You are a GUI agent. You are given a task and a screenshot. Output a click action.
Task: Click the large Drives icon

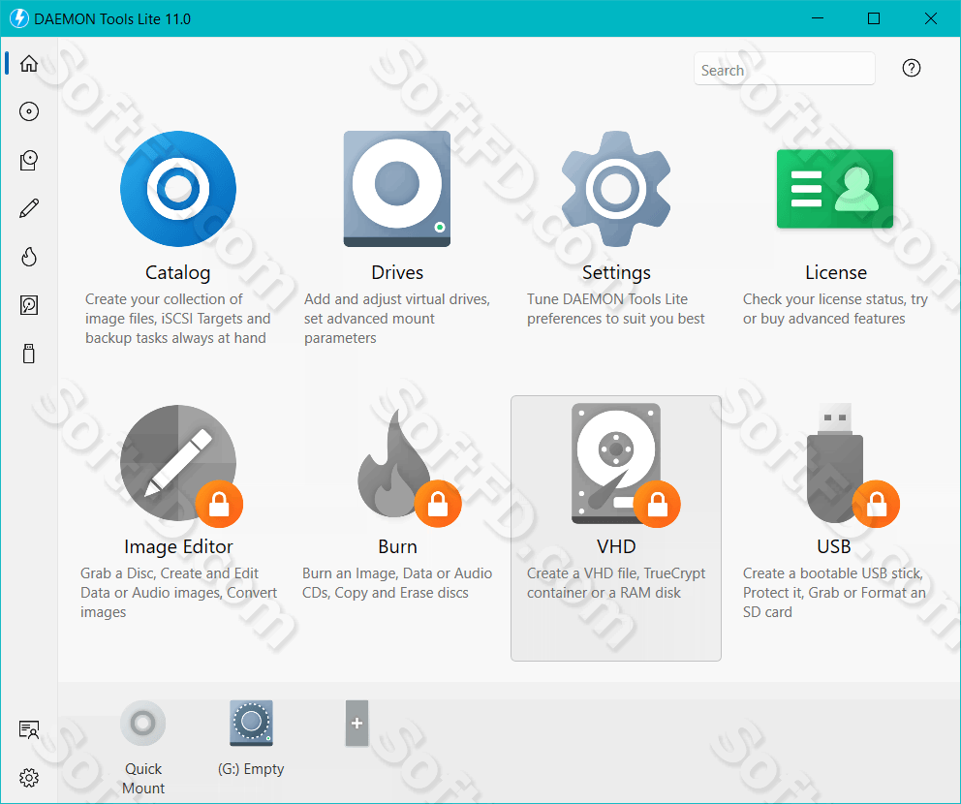pyautogui.click(x=397, y=189)
